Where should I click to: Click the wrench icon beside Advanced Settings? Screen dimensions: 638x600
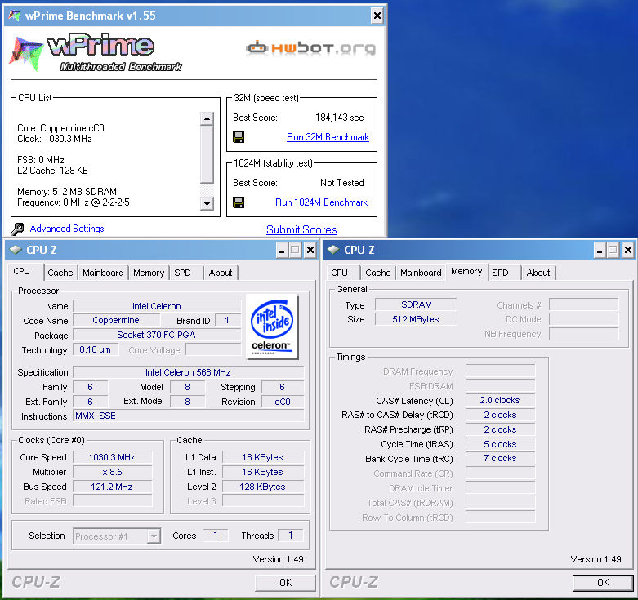pos(17,229)
